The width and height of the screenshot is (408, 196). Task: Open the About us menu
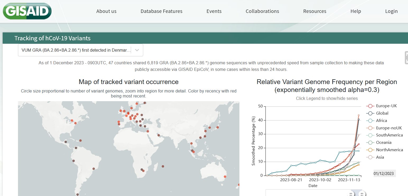tap(106, 11)
